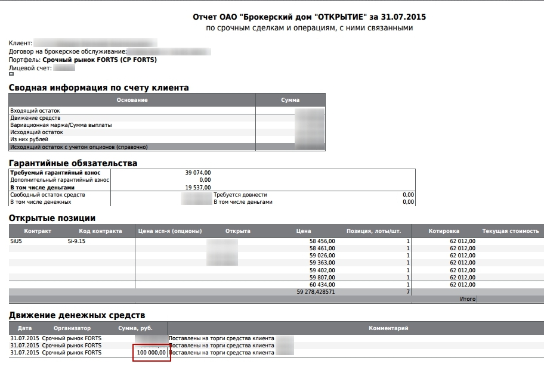Click the Комментарий column header

pos(388,328)
